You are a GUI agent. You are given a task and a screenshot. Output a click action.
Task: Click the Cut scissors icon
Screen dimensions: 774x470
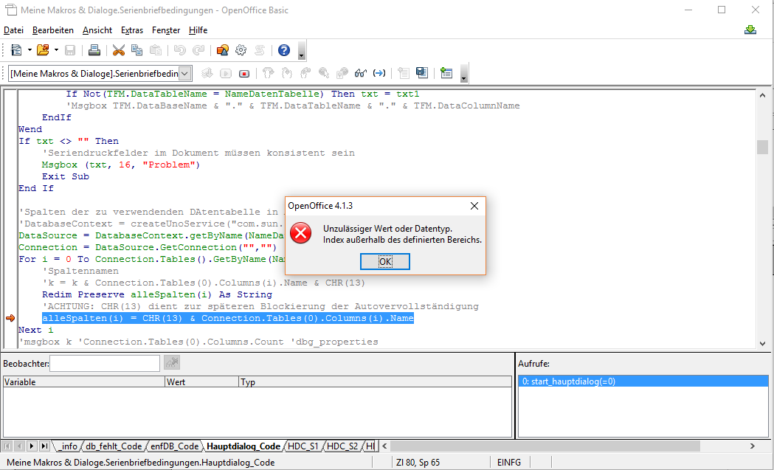[118, 50]
